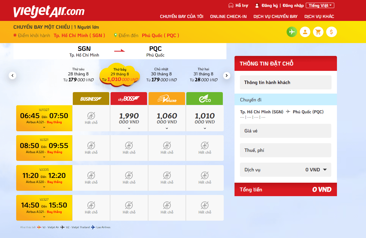This screenshot has width=366, height=238.
Task: Click sold-out SkyBoss icon for 14:50 flight
Action: tap(129, 205)
